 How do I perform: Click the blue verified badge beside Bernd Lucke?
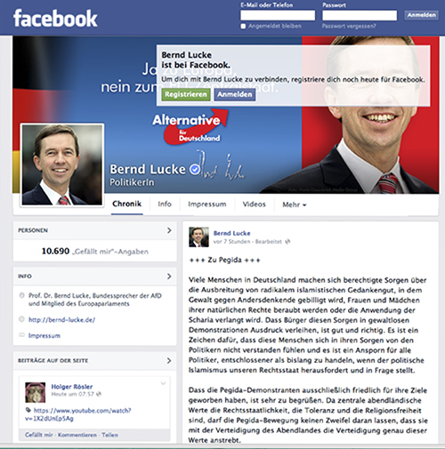coord(195,170)
